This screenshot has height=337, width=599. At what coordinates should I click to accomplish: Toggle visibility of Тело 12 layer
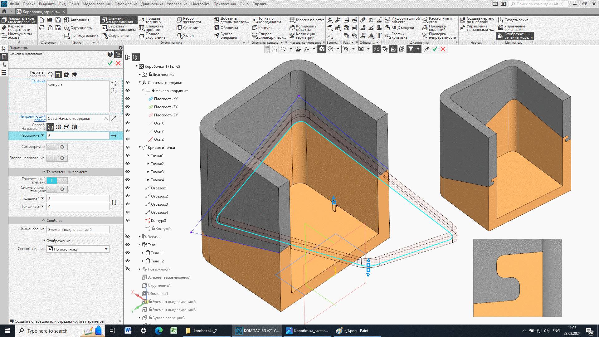point(128,261)
